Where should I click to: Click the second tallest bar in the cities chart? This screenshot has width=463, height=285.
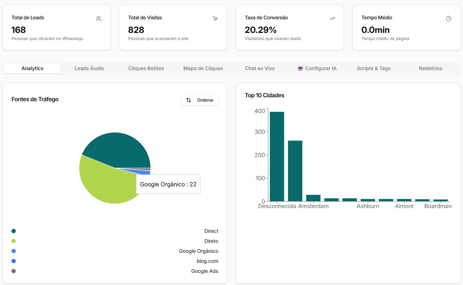(x=295, y=171)
